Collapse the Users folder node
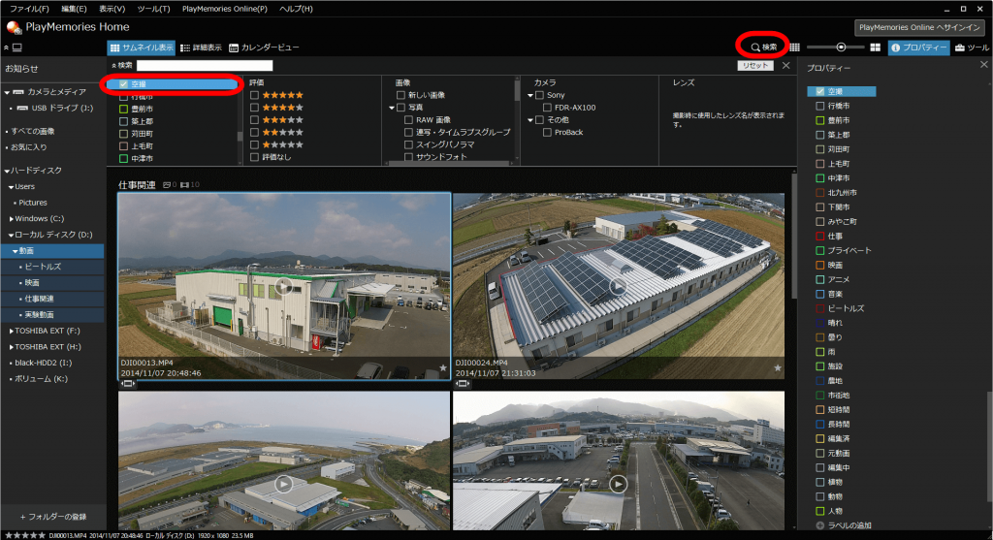 pos(12,187)
